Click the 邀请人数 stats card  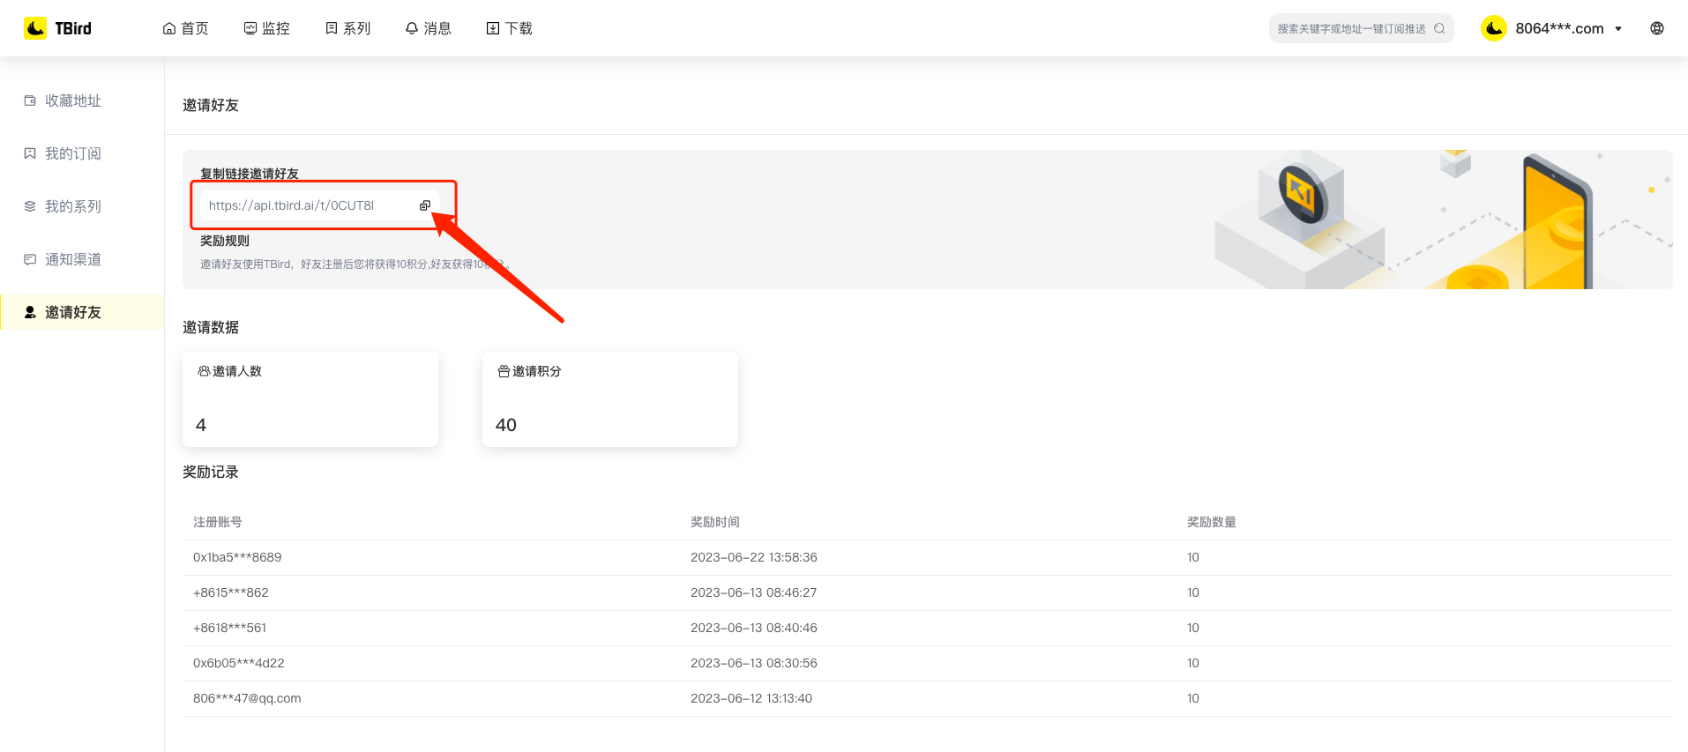(310, 399)
